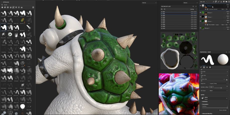The image size is (230, 115).
Task: Add a new paint layer
Action: pos(218,1)
